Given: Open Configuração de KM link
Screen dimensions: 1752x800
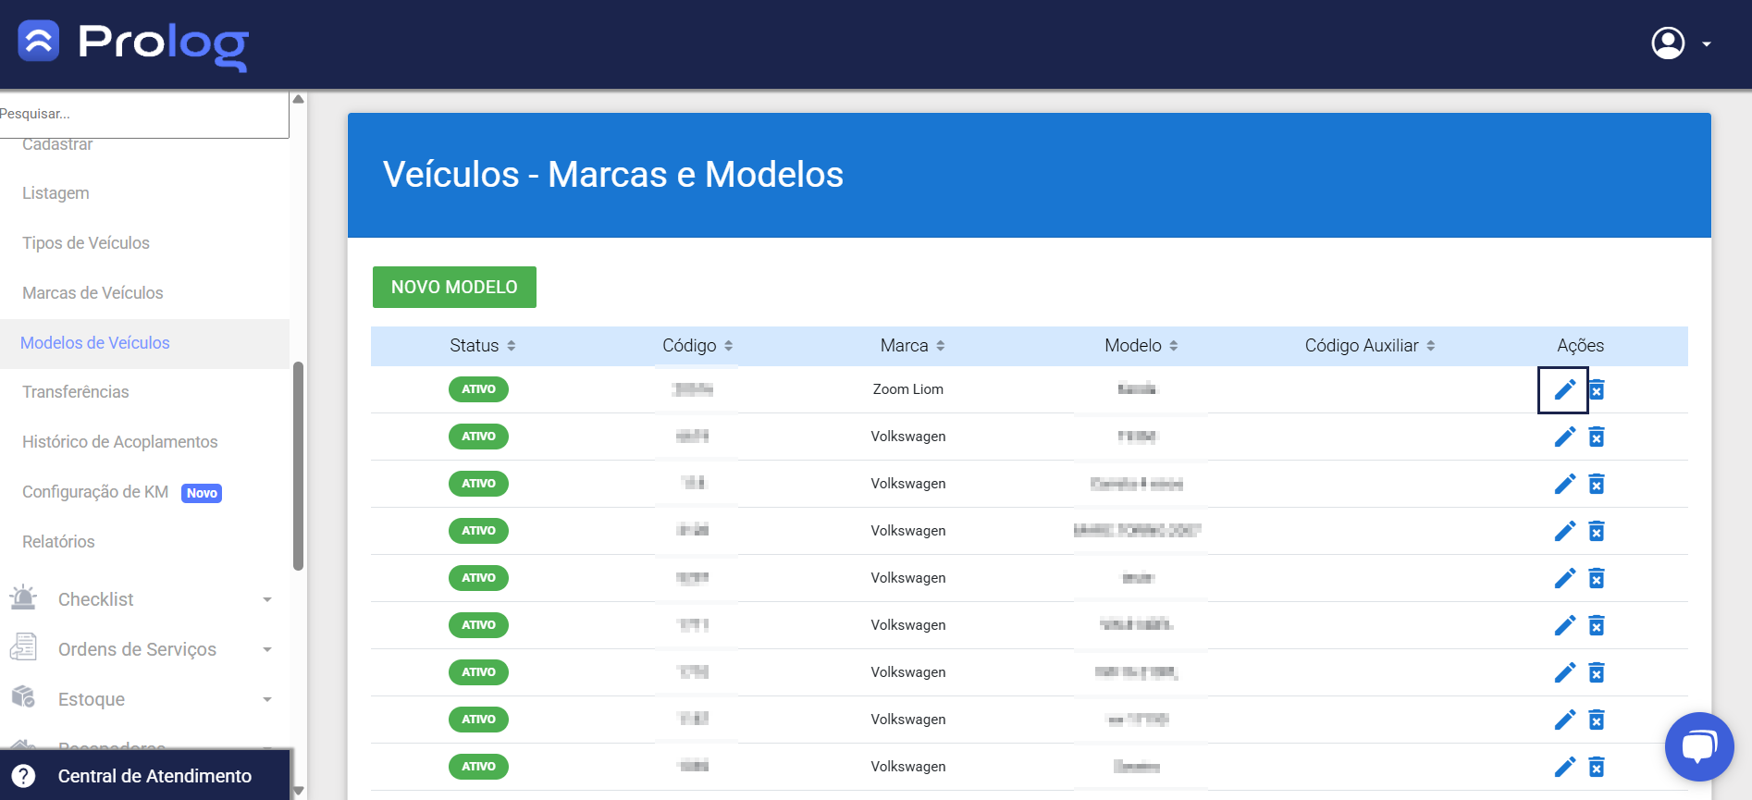Looking at the screenshot, I should (x=95, y=492).
